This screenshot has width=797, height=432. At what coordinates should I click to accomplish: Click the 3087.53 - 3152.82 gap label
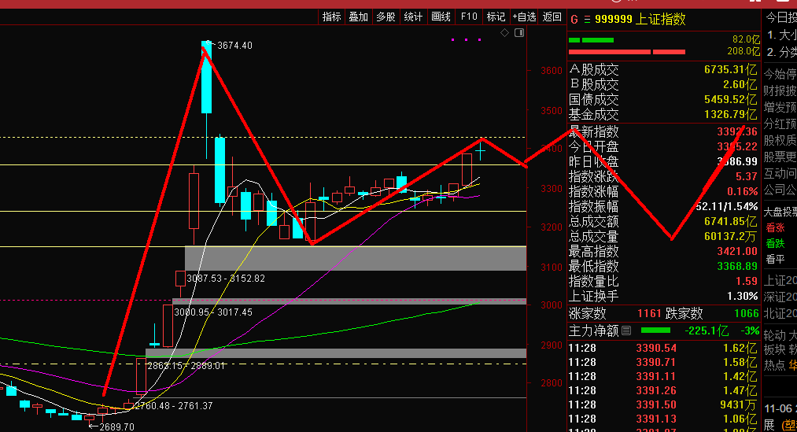pos(220,279)
